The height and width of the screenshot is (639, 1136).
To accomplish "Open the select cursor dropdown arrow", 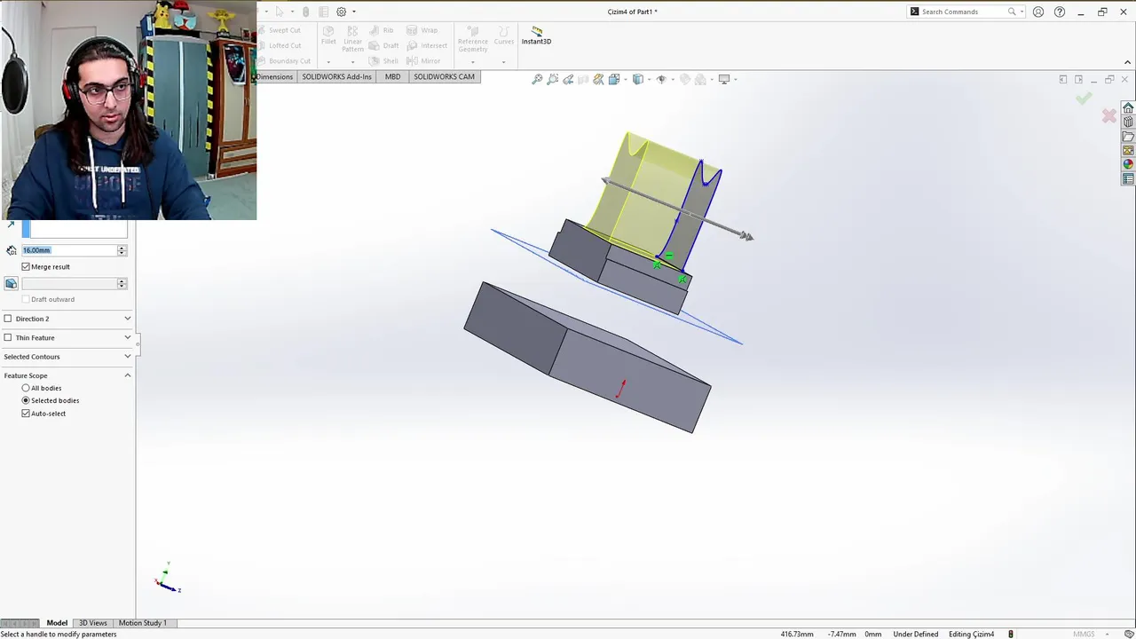I will [x=292, y=12].
